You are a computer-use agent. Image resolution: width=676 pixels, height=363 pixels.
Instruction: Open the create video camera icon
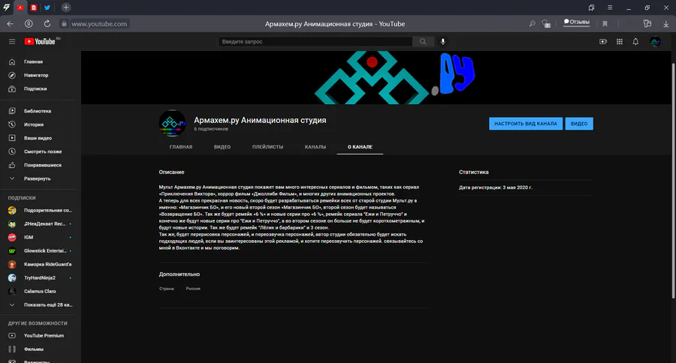(603, 41)
